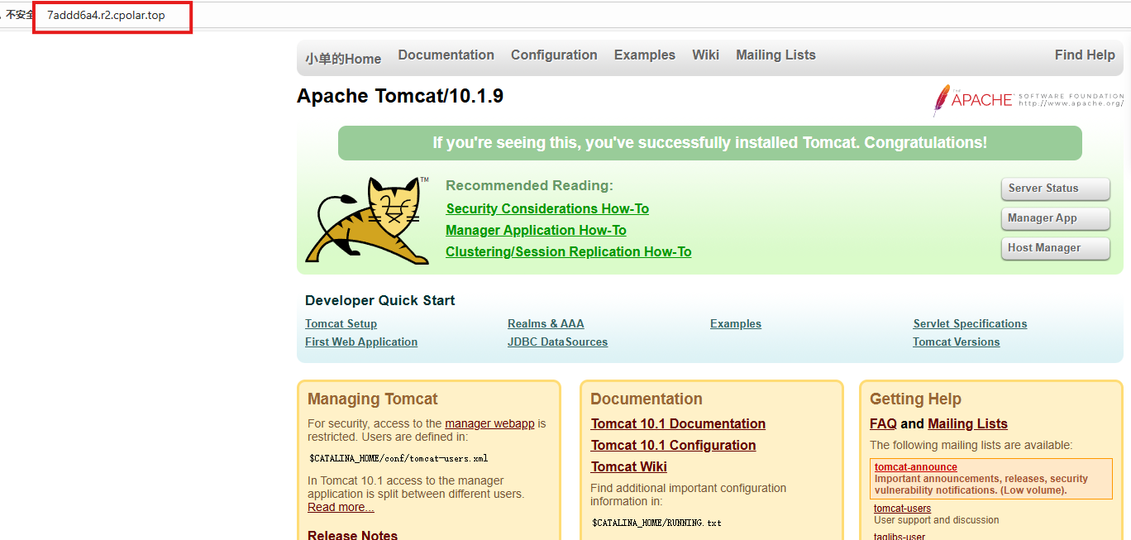Image resolution: width=1131 pixels, height=540 pixels.
Task: Click the Recommended Reading heading
Action: (529, 186)
